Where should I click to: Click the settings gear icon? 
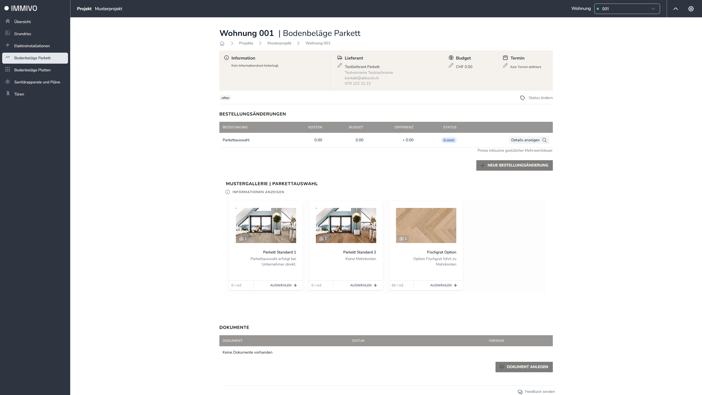coord(691,9)
